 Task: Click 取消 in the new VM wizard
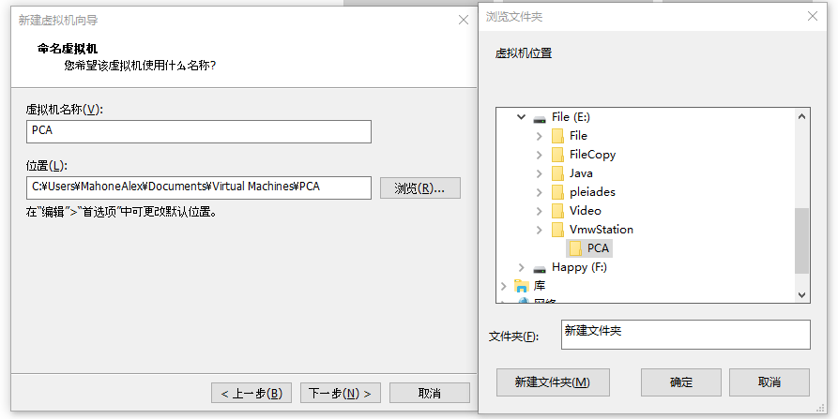pyautogui.click(x=429, y=394)
